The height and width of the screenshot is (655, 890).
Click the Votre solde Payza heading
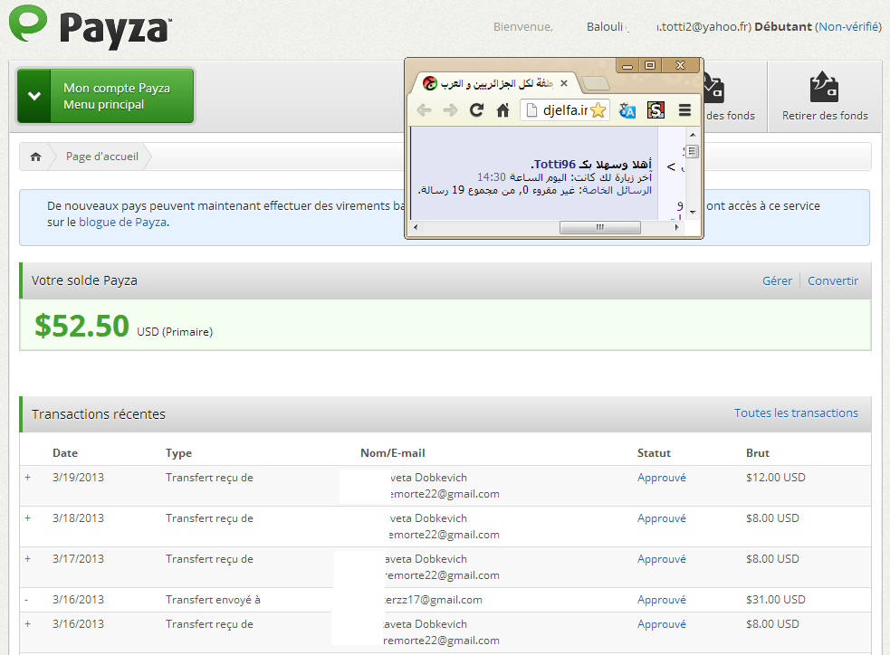click(84, 280)
